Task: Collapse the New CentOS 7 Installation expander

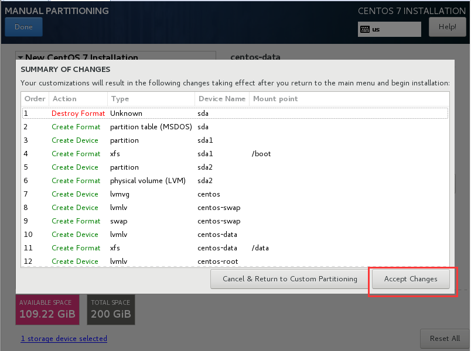Action: click(x=21, y=57)
